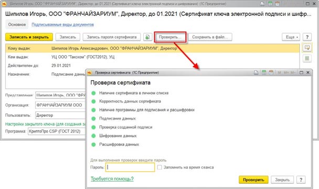Select the Кому выдан row
319x189 pixels.
(152, 48)
